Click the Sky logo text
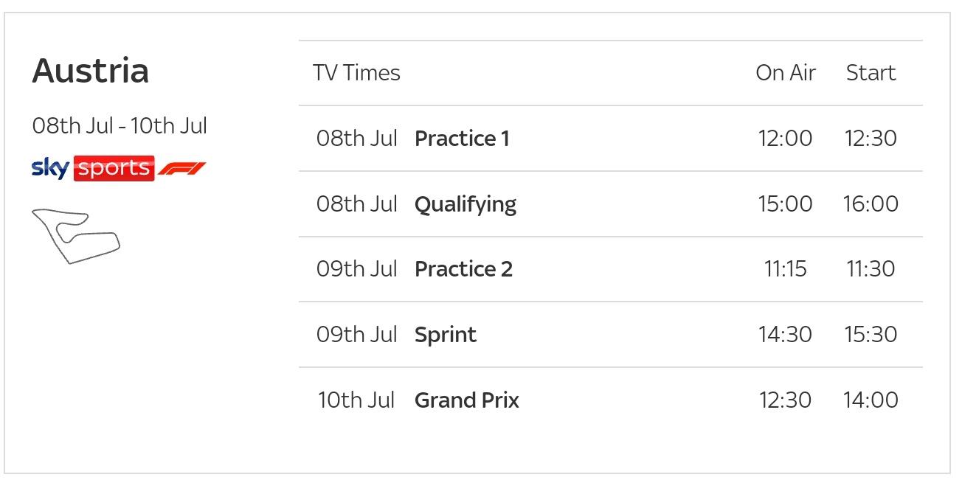 pyautogui.click(x=50, y=168)
